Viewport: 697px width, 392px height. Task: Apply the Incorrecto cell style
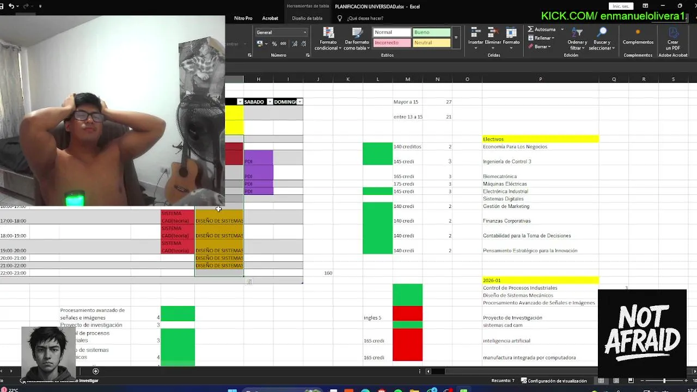coord(392,42)
